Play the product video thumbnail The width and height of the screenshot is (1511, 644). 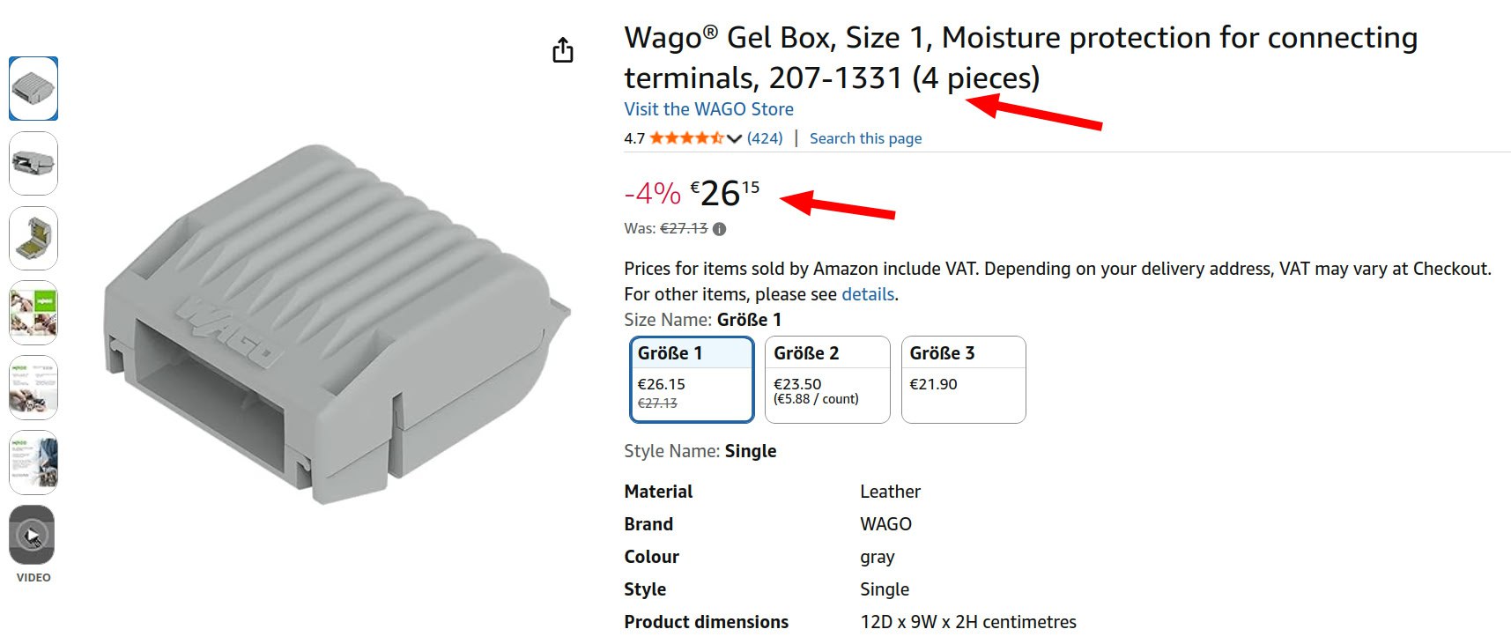point(33,535)
